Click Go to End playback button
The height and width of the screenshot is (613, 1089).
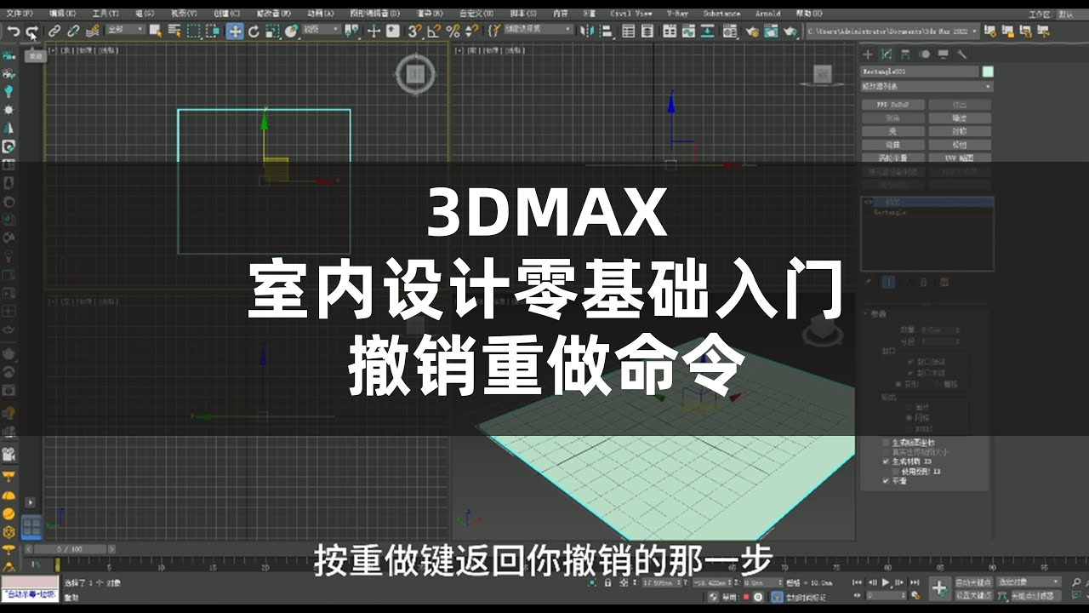[915, 582]
